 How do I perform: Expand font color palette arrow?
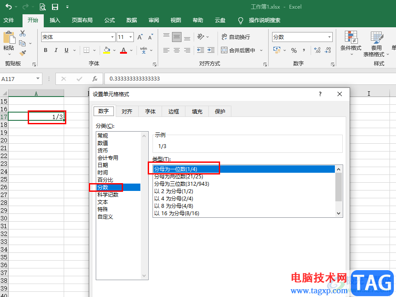[x=131, y=50]
